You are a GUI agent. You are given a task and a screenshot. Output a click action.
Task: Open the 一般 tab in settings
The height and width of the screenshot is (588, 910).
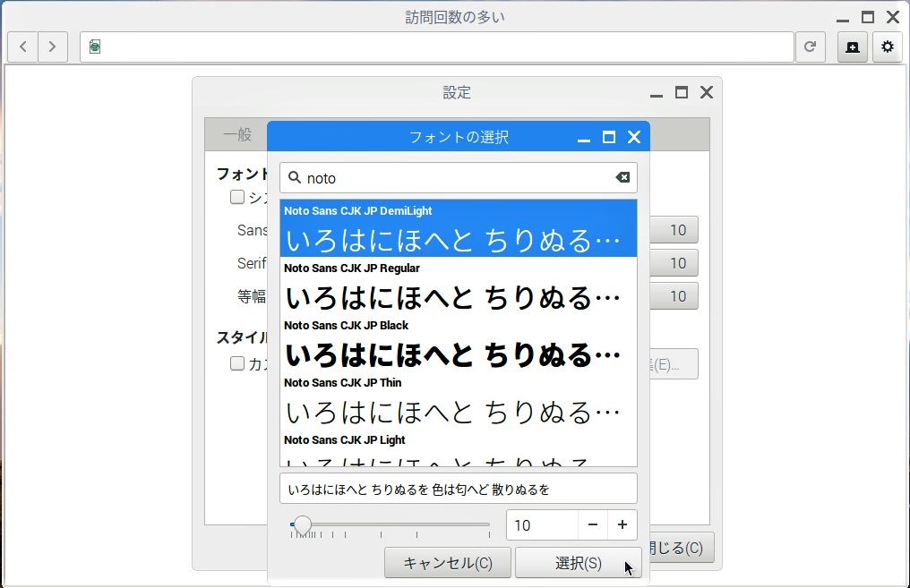pos(237,134)
